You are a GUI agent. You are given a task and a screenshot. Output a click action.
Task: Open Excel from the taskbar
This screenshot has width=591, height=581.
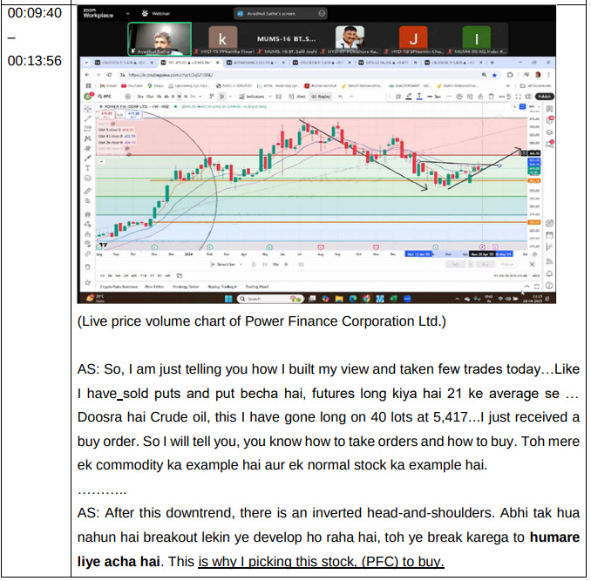tap(393, 299)
